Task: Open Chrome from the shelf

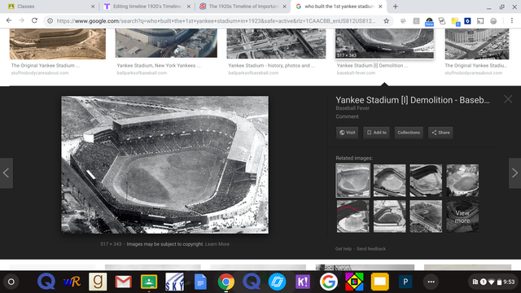Action: [x=226, y=282]
